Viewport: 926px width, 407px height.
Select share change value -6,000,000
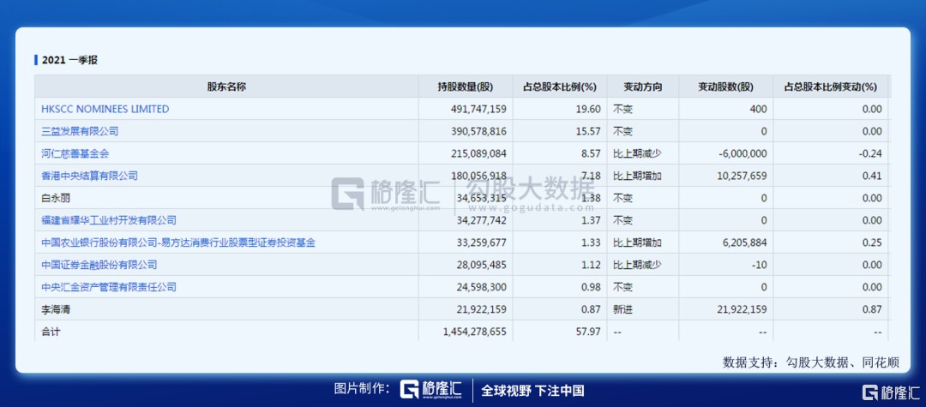coord(743,153)
